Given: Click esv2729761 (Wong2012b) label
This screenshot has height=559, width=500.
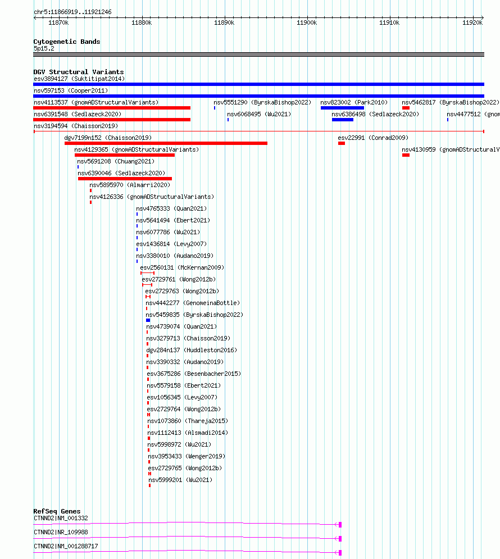Looking at the screenshot, I should point(179,279).
